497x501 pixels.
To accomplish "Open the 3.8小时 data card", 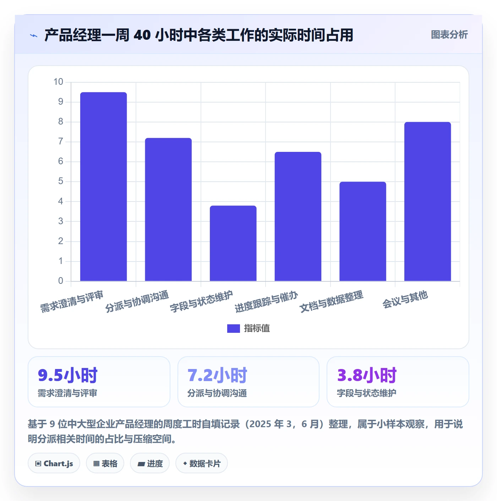I will [398, 382].
